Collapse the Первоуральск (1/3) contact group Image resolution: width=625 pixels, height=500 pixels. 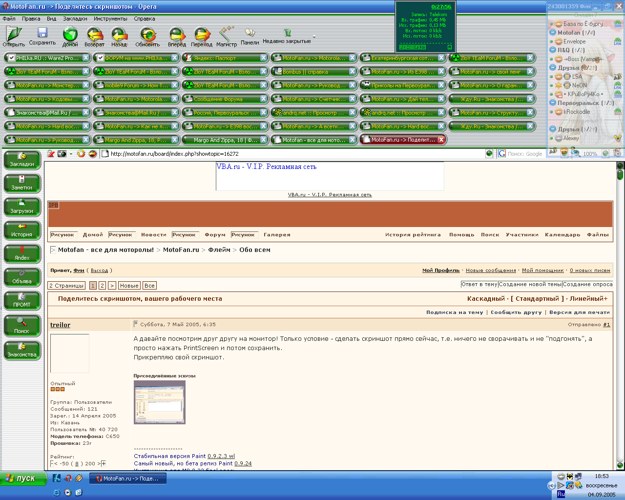pos(553,103)
